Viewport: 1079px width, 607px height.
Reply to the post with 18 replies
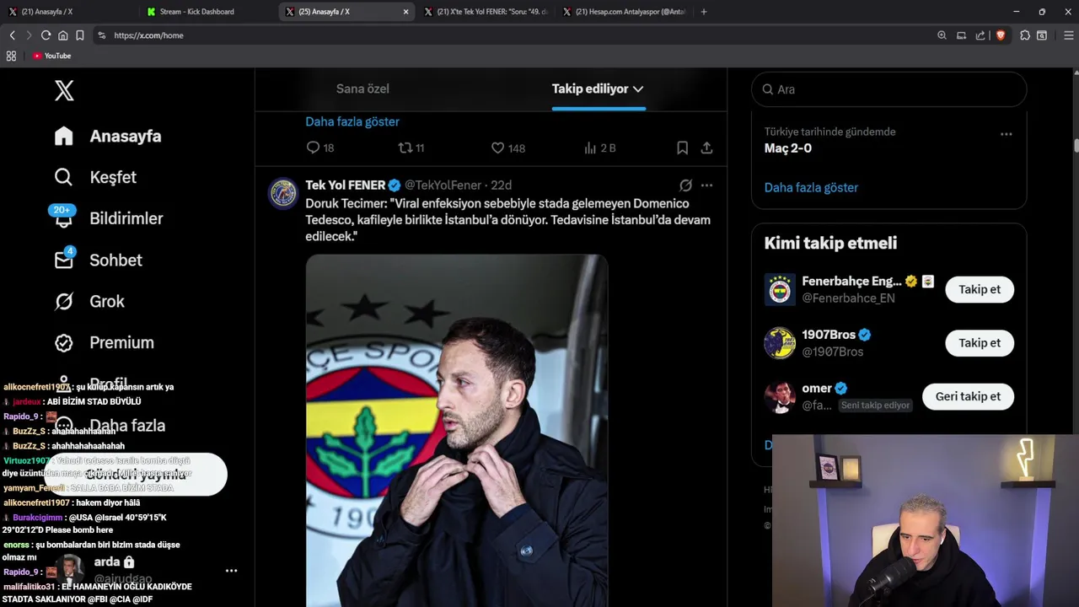pos(320,148)
